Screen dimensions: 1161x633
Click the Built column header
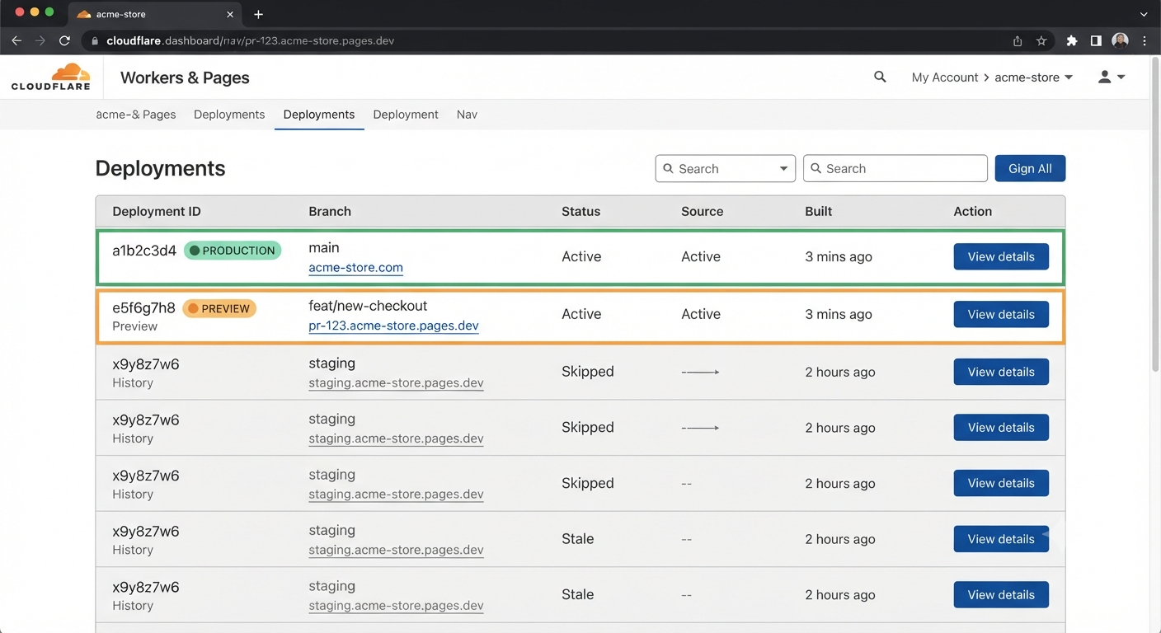coord(819,211)
